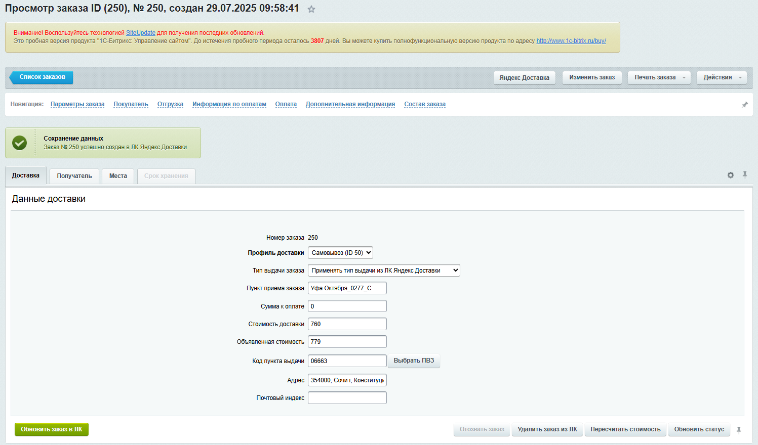Image resolution: width=758 pixels, height=445 pixels.
Task: Click Удалить заказ из ЛК button
Action: [x=547, y=429]
